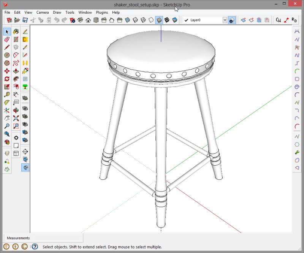Click the CW plugin toolbar button
This screenshot has height=253, width=304.
point(278,20)
